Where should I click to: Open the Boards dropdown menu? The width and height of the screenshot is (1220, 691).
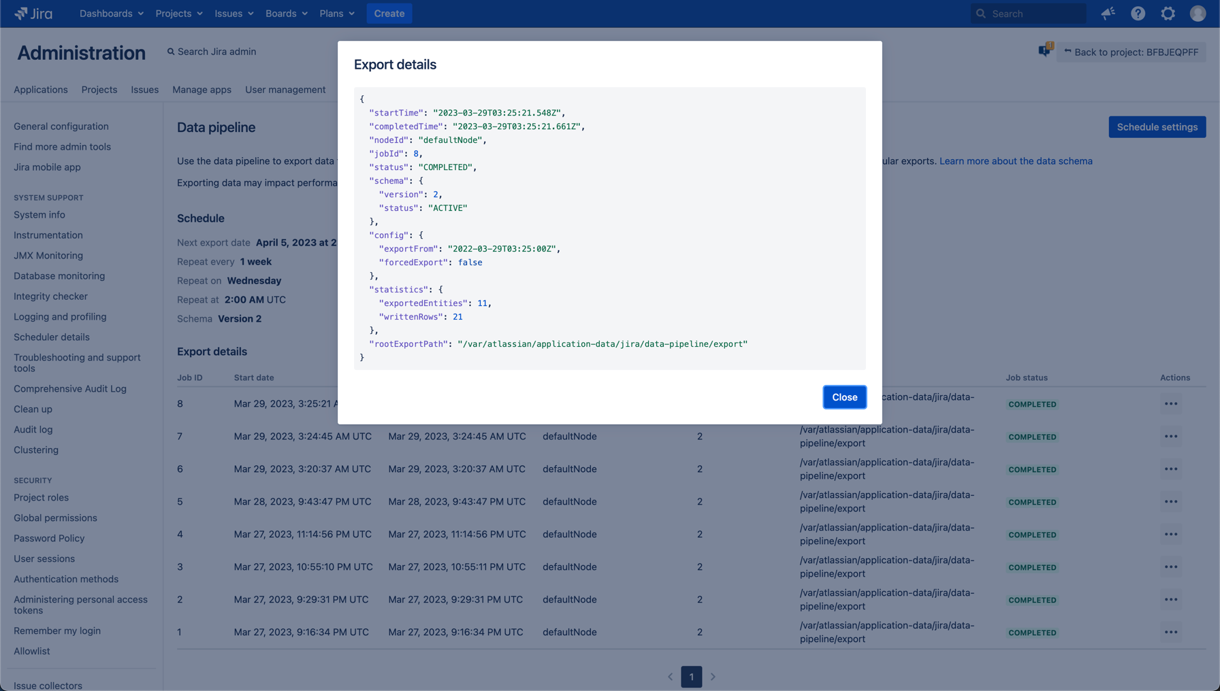[286, 14]
